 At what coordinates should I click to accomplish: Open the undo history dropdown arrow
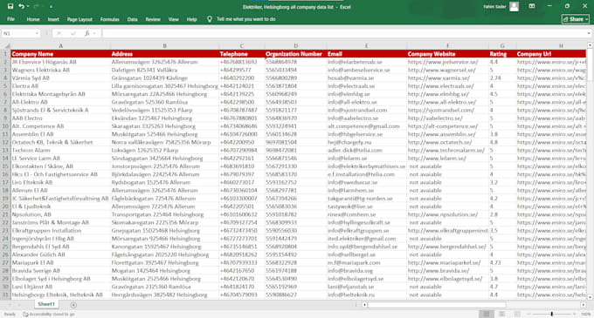28,7
